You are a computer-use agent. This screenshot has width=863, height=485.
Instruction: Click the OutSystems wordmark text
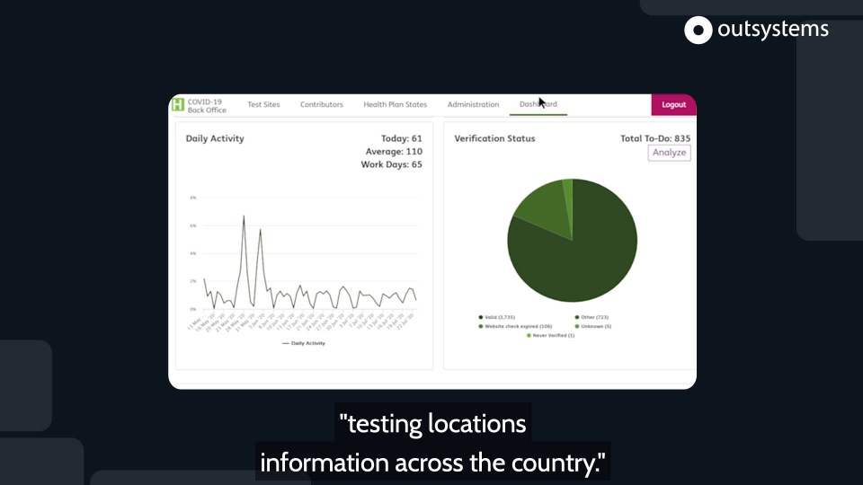coord(773,29)
